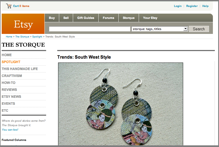Click the earrings photo
Image resolution: width=219 pixels, height=147 pixels.
click(121, 104)
